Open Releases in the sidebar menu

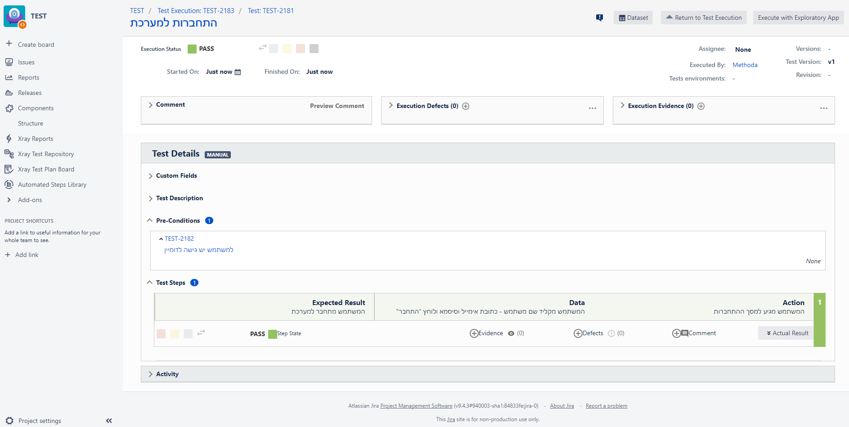30,93
